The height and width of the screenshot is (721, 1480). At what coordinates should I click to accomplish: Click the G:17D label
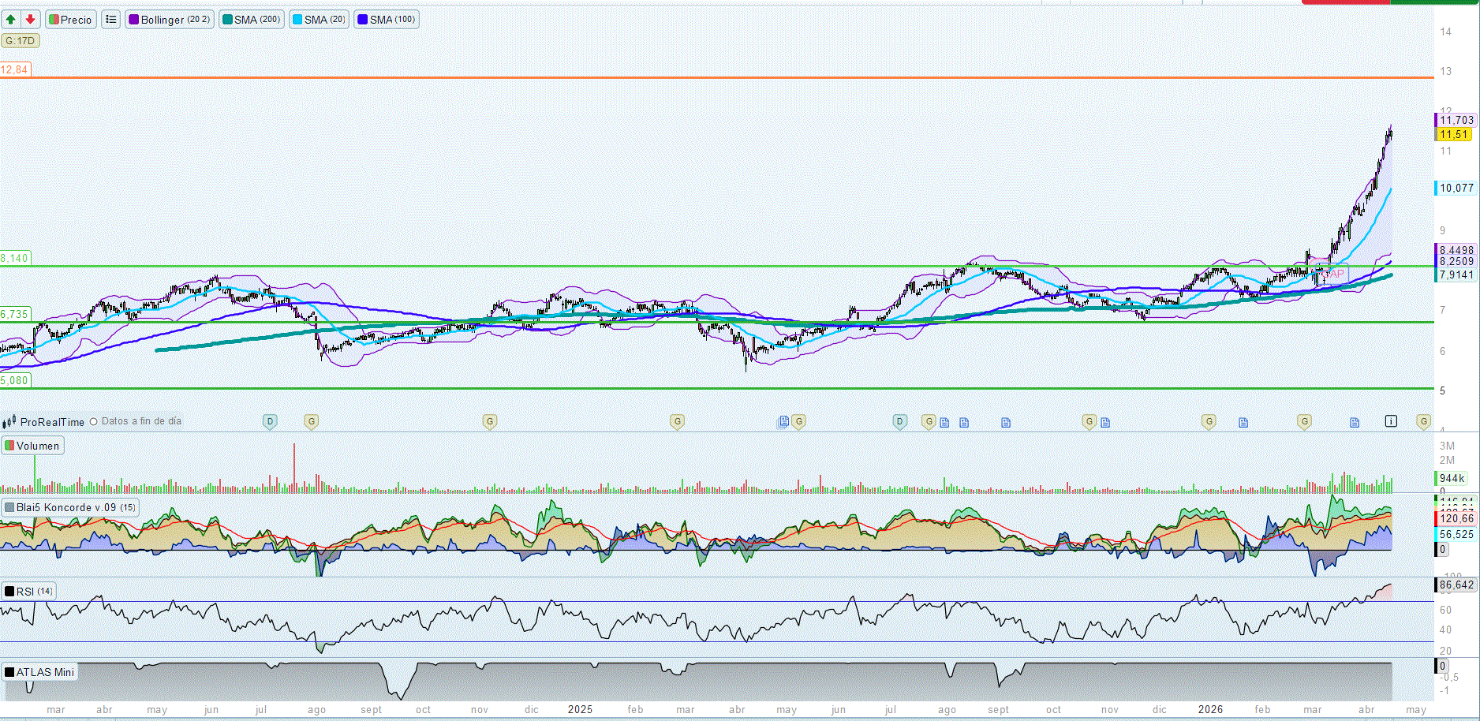pyautogui.click(x=20, y=41)
